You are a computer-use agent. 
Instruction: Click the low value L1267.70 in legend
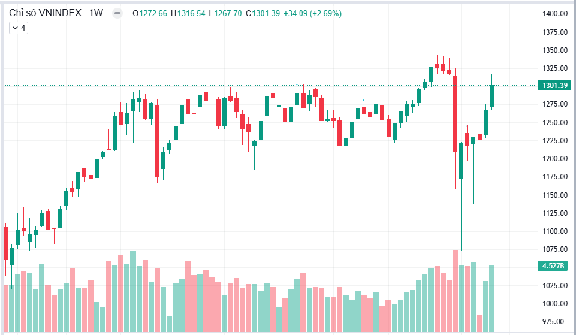point(225,14)
